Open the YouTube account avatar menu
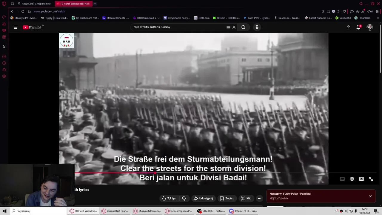 [370, 27]
